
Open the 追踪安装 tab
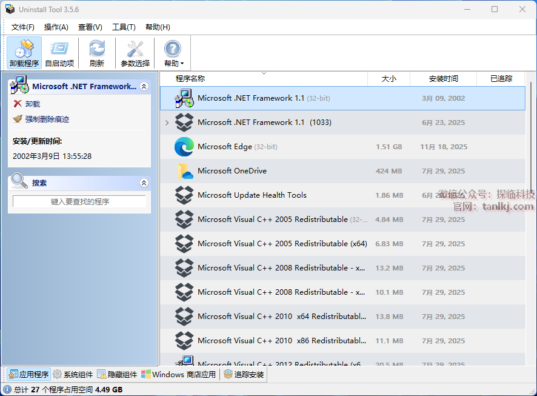[x=244, y=374]
